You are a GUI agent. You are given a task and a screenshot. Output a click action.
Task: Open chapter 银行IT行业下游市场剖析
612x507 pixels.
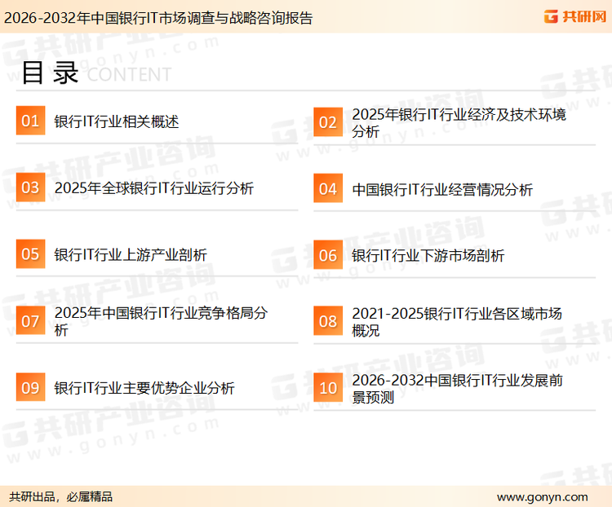tap(428, 256)
